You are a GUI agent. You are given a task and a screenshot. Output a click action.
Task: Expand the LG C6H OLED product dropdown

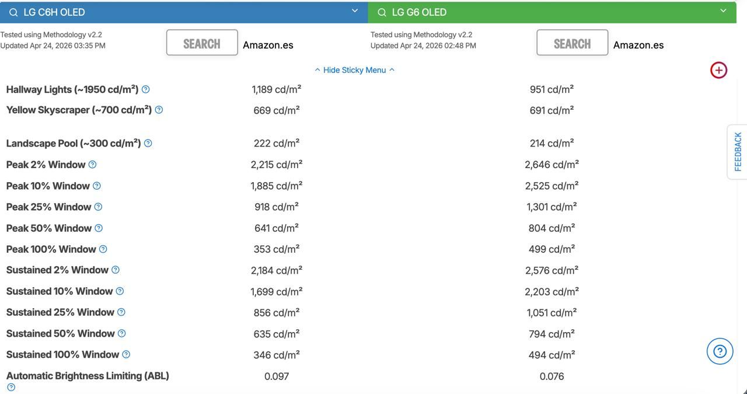[355, 11]
